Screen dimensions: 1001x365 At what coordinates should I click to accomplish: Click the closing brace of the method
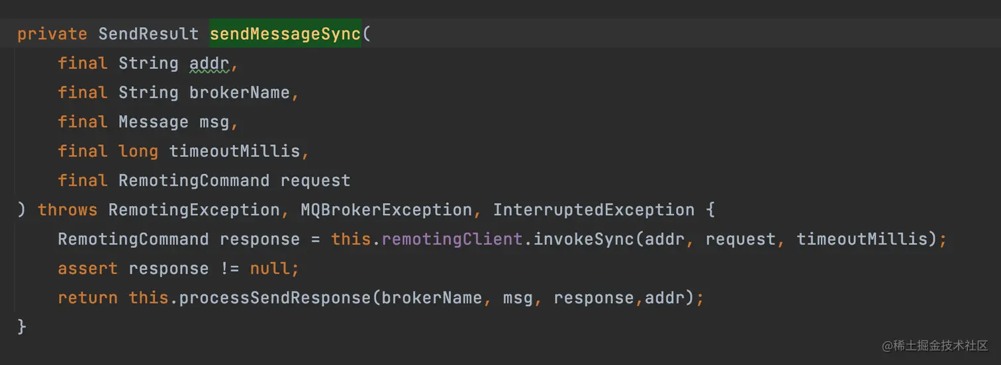[22, 327]
